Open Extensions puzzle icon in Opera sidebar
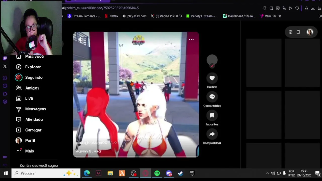The height and width of the screenshot is (181, 322). pos(5,94)
